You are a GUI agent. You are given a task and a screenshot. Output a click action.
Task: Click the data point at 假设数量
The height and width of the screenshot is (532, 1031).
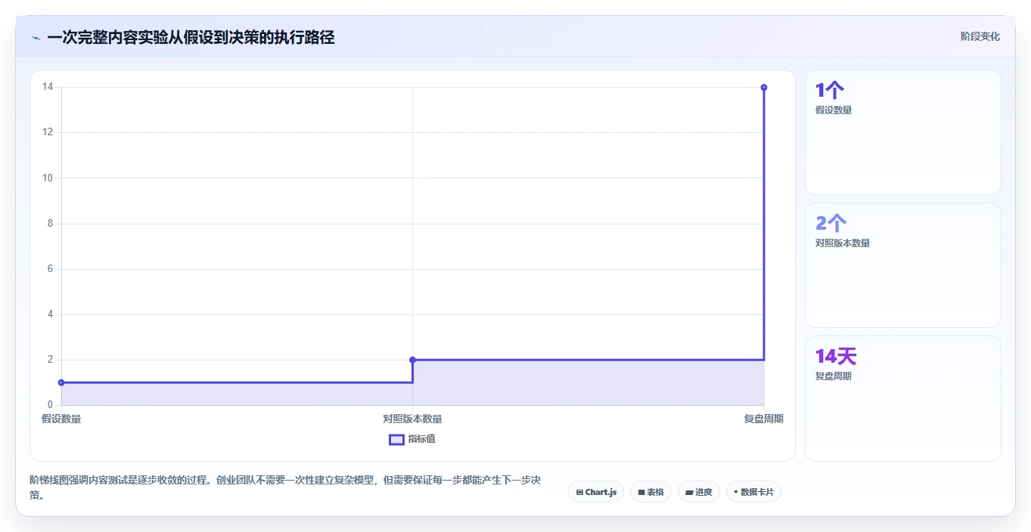[x=61, y=382]
